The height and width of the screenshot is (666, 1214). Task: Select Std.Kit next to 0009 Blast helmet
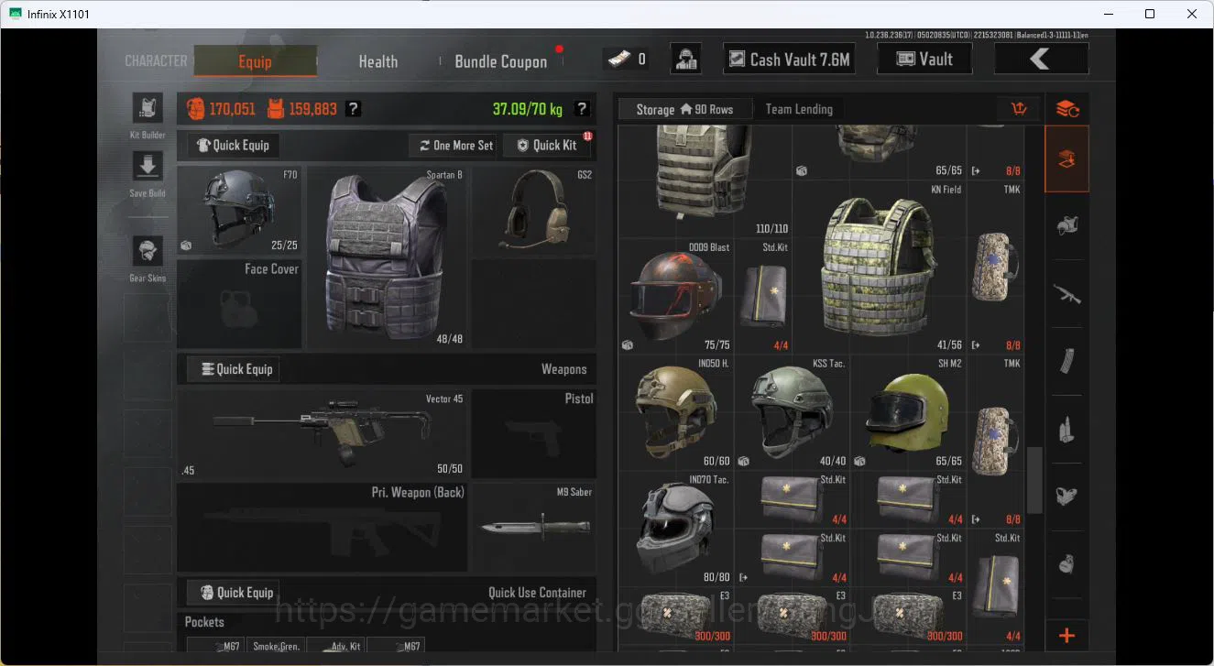click(x=763, y=297)
